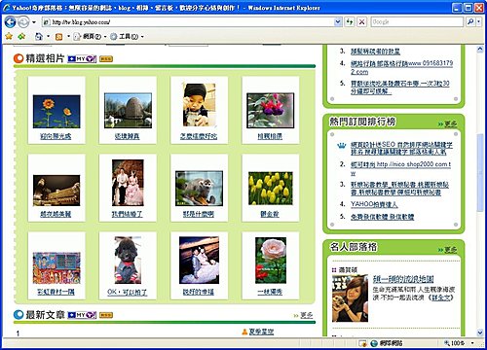Click the browser Forward arrow button

(x=23, y=22)
